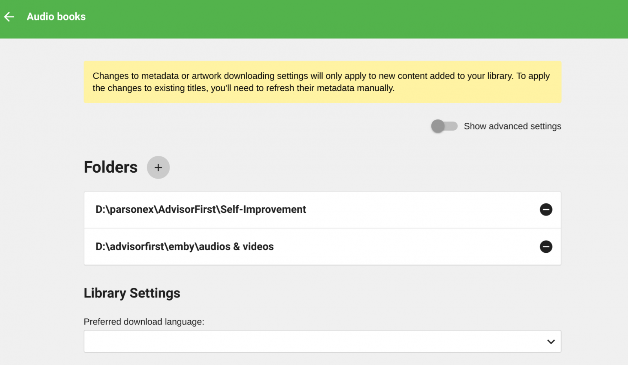Click the 'Audio books' page title

[x=56, y=16]
